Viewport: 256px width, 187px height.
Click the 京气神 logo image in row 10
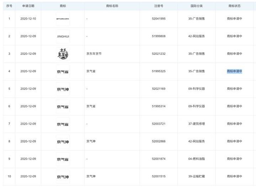point(63,177)
